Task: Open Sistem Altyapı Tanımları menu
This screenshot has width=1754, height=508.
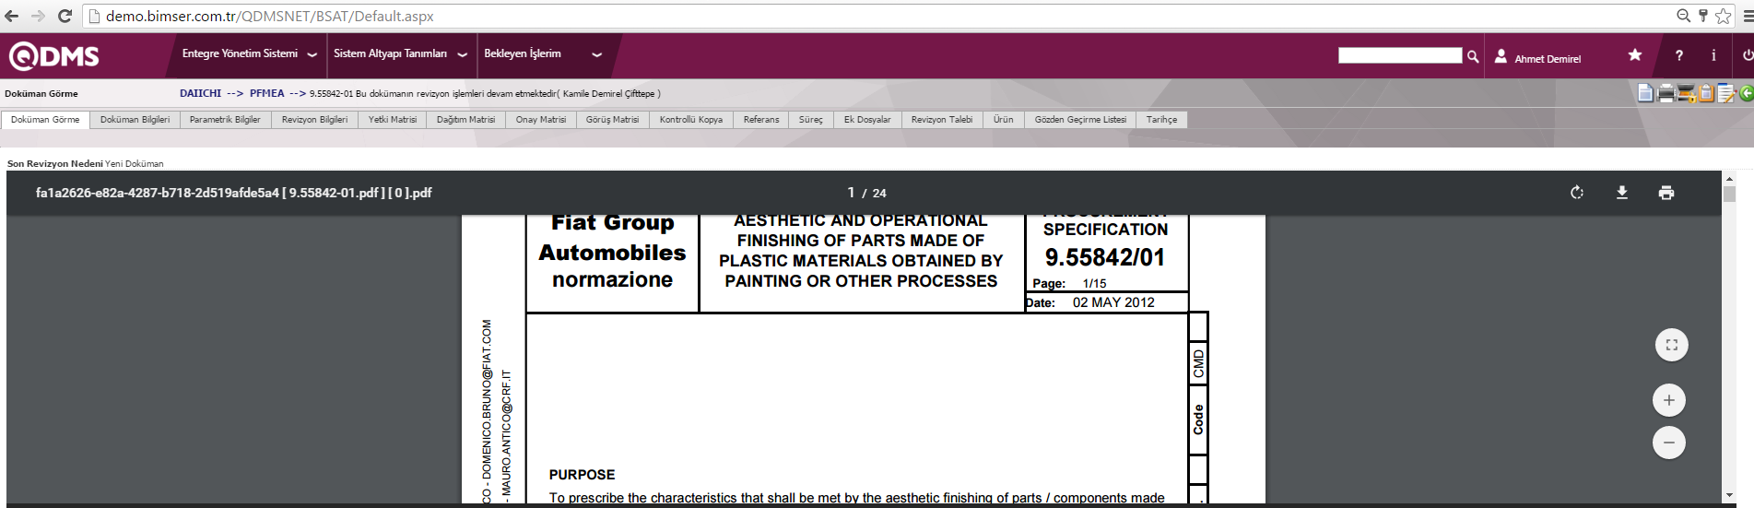Action: 400,53
